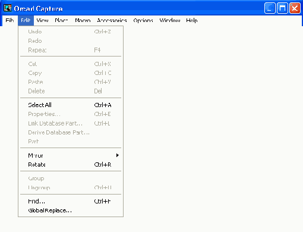Click the Part menu entry
Screen dimensions: 303x232
(x=71, y=141)
